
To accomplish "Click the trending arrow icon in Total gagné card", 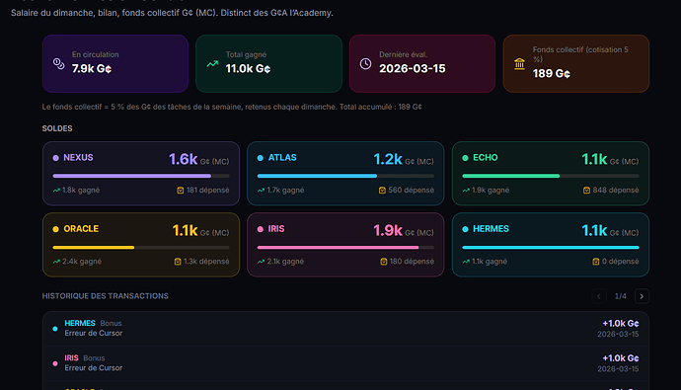I will [x=212, y=64].
